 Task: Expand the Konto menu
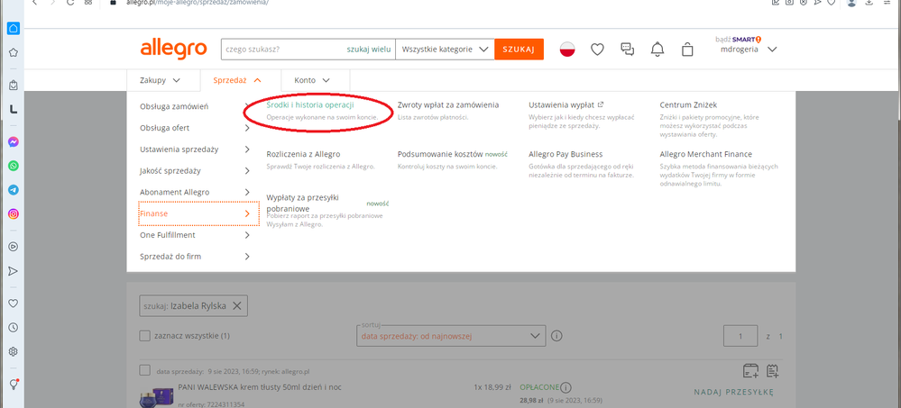[312, 80]
